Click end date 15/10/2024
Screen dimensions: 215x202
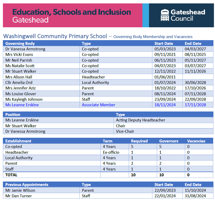tap(195, 190)
